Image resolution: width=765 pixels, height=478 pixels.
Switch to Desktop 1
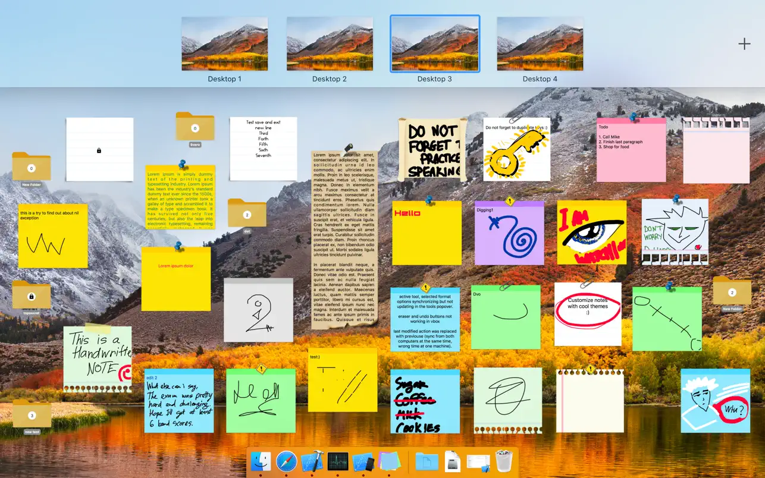(225, 43)
